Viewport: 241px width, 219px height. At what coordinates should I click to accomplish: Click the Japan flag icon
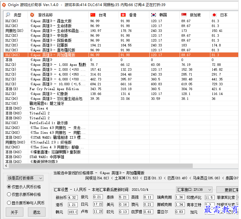214,15
